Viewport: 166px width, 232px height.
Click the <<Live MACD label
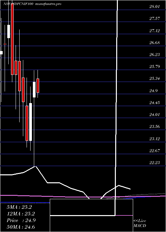pyautogui.click(x=140, y=223)
